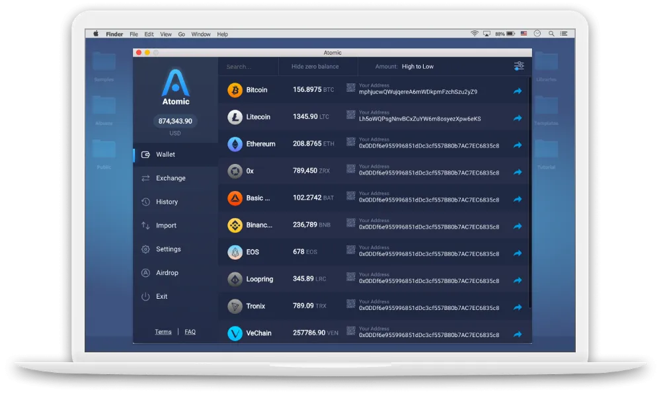Viewport: 661px width, 394px height.
Task: Click the VeChain coin icon
Action: tap(235, 333)
